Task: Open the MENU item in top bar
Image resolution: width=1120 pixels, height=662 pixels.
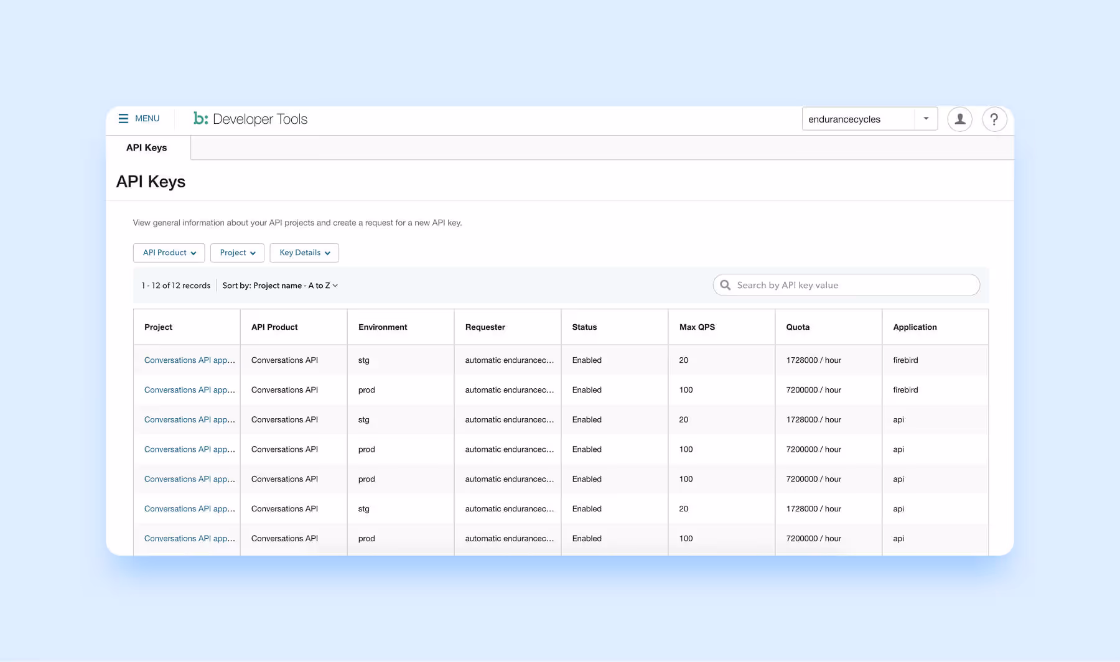Action: coord(147,118)
